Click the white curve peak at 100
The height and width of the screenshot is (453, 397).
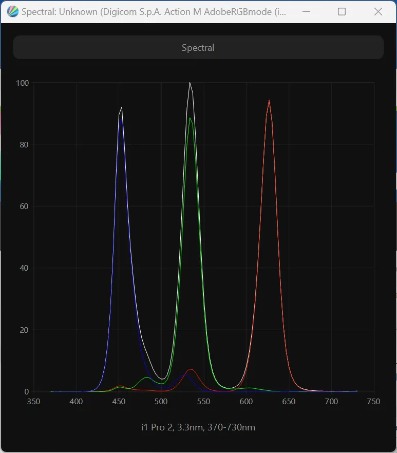click(190, 83)
